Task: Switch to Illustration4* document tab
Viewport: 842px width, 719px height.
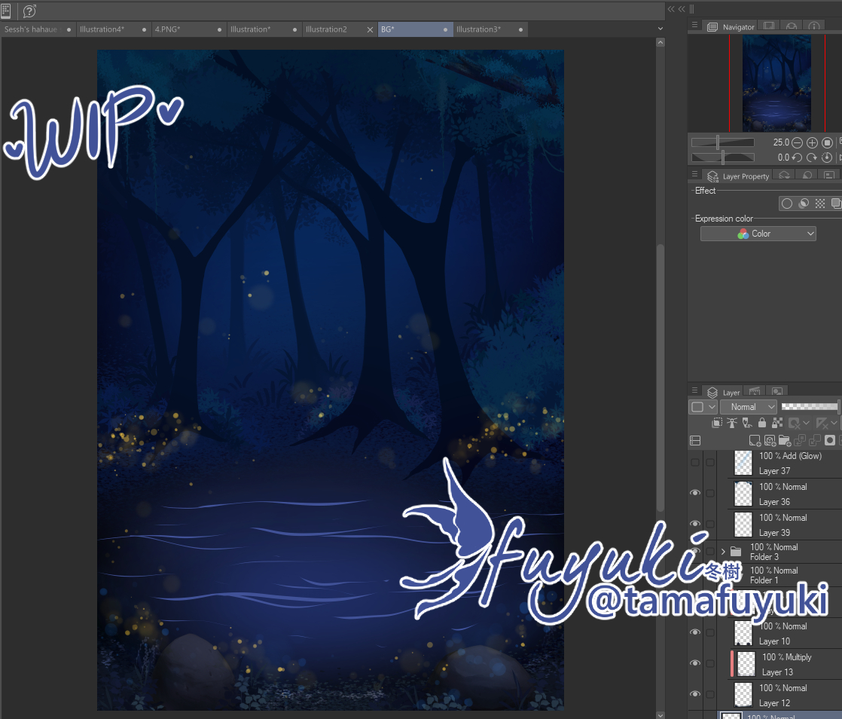Action: [x=113, y=29]
